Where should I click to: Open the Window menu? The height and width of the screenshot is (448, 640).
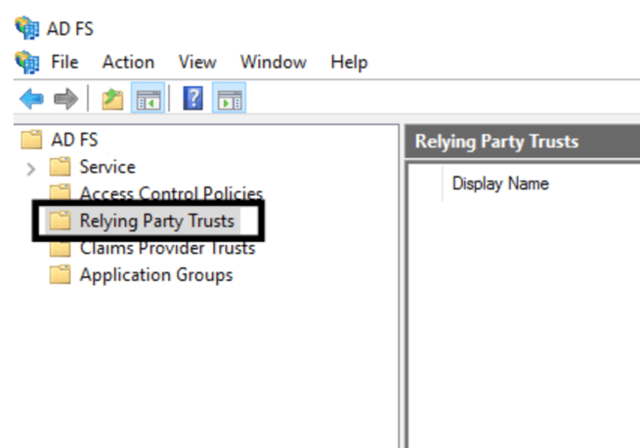[273, 62]
